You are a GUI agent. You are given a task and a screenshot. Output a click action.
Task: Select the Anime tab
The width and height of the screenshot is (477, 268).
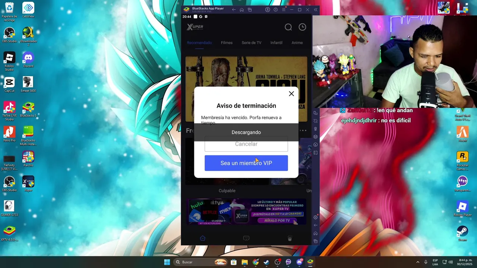click(297, 43)
